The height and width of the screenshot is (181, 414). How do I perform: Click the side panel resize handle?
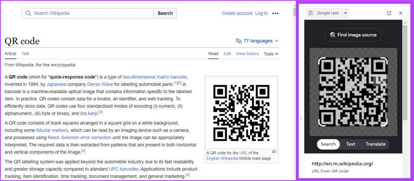(x=301, y=118)
